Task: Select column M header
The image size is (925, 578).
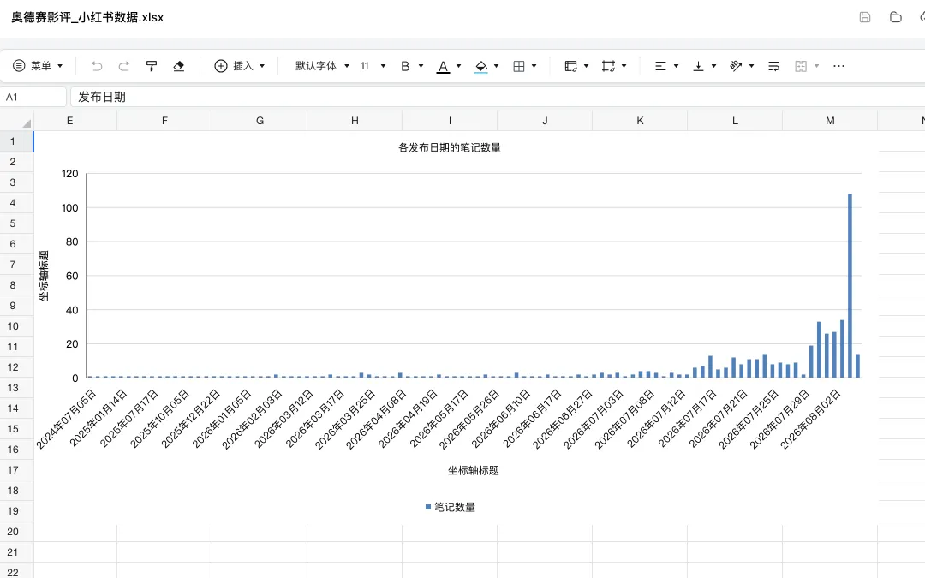Action: pyautogui.click(x=830, y=121)
